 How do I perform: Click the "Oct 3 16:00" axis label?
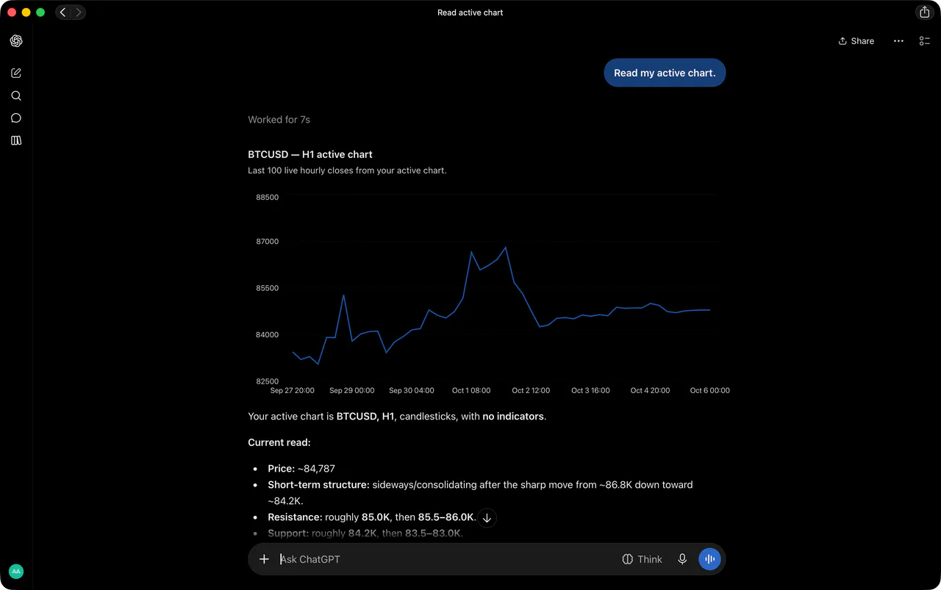tap(590, 390)
